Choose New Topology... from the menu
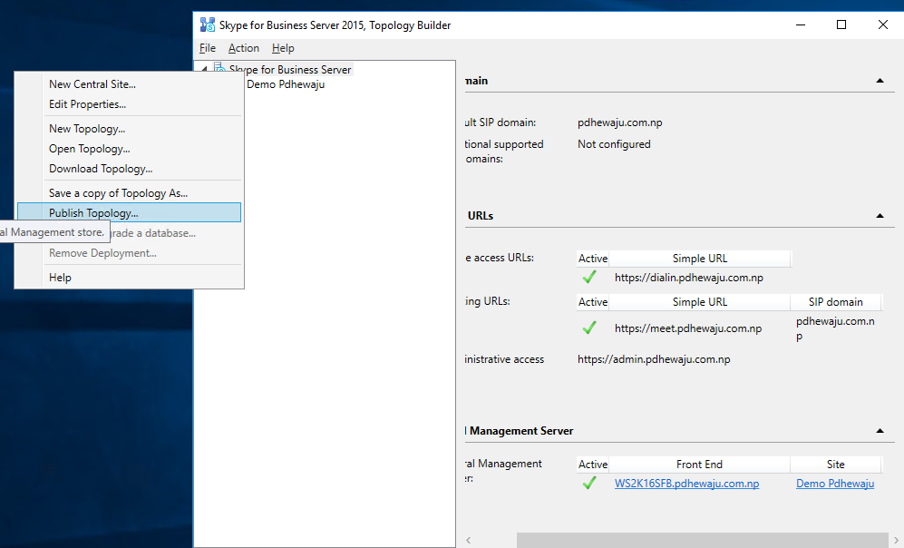 tap(129, 129)
